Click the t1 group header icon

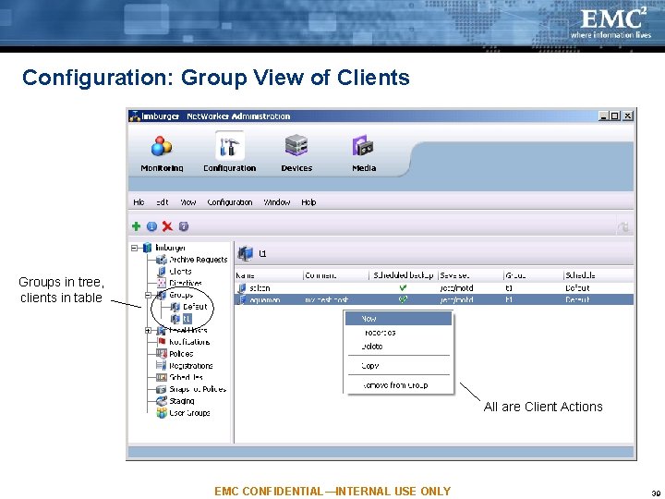245,253
